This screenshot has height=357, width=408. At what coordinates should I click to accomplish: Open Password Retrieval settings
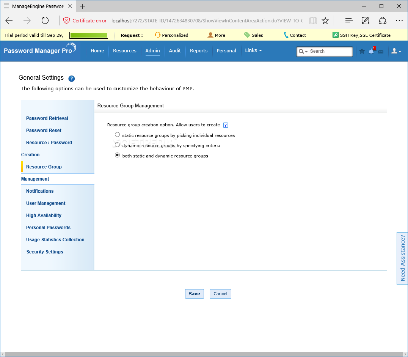pyautogui.click(x=47, y=118)
